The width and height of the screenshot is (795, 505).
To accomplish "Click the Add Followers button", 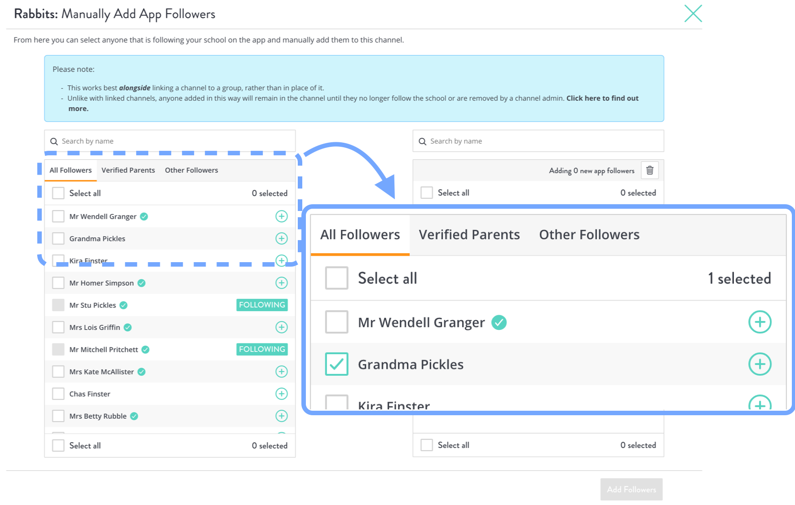I will tap(632, 489).
